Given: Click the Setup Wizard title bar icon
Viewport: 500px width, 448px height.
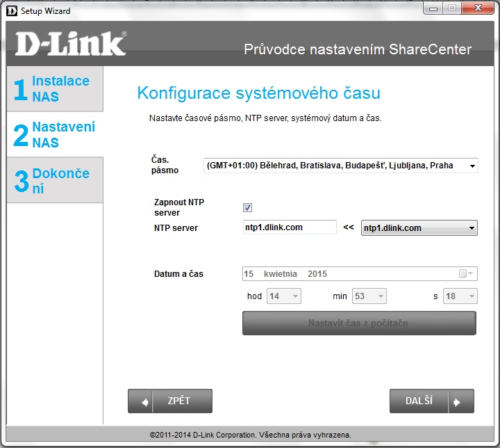Looking at the screenshot, I should 12,11.
